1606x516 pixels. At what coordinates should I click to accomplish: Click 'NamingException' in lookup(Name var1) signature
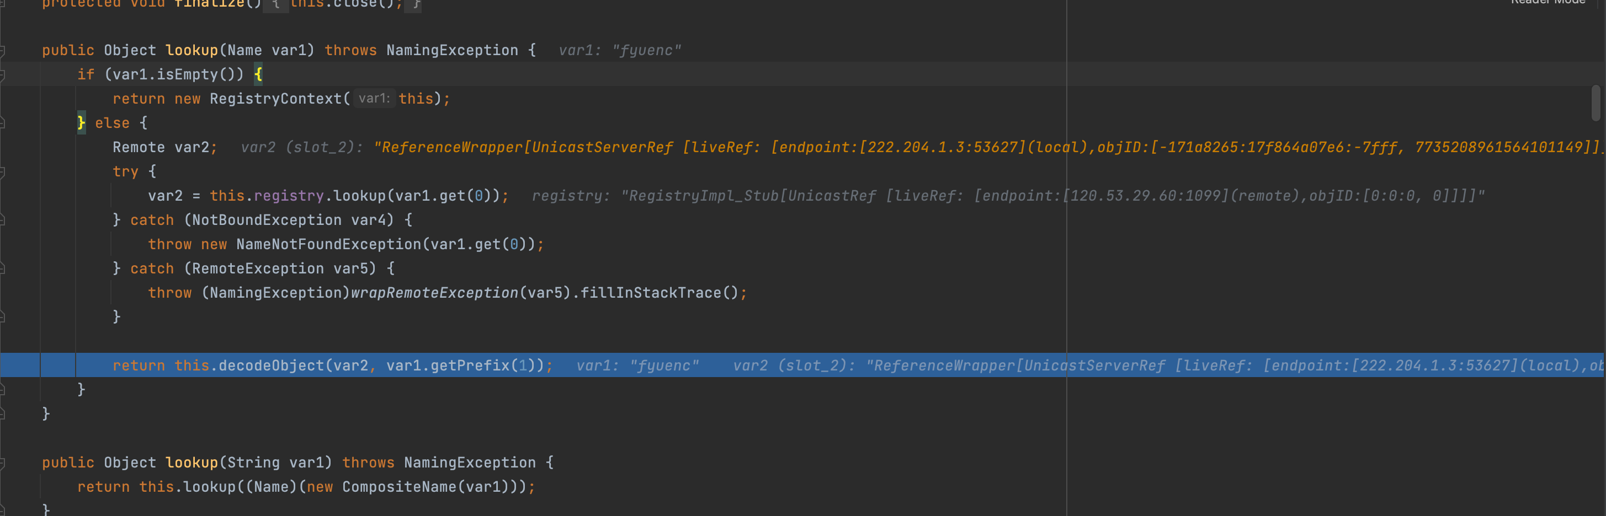tap(452, 50)
